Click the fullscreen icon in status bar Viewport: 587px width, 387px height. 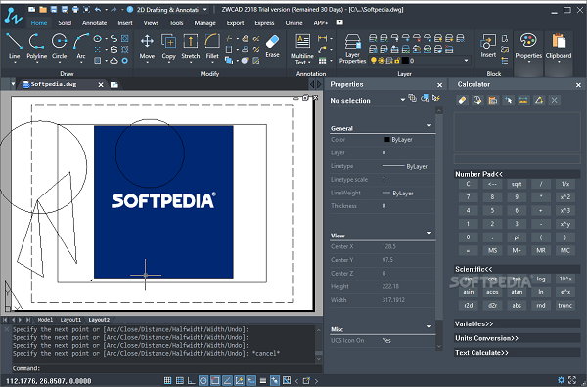click(x=572, y=380)
